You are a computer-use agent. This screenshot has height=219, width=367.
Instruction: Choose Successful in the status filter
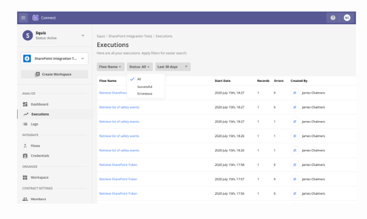click(145, 87)
